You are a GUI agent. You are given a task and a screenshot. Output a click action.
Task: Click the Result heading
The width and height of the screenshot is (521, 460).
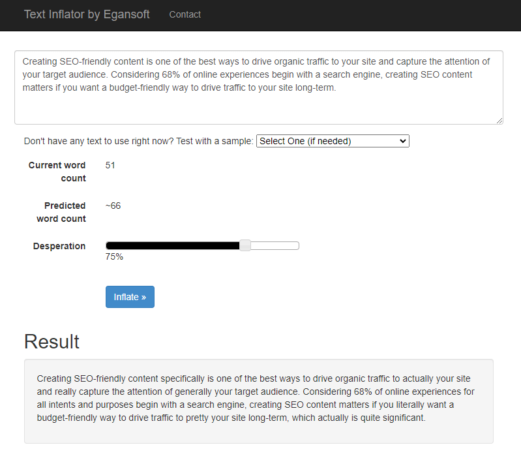[52, 341]
